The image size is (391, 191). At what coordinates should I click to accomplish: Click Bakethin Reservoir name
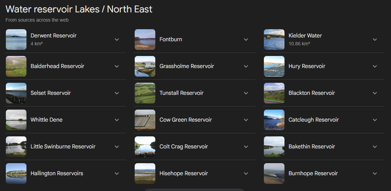coord(312,147)
